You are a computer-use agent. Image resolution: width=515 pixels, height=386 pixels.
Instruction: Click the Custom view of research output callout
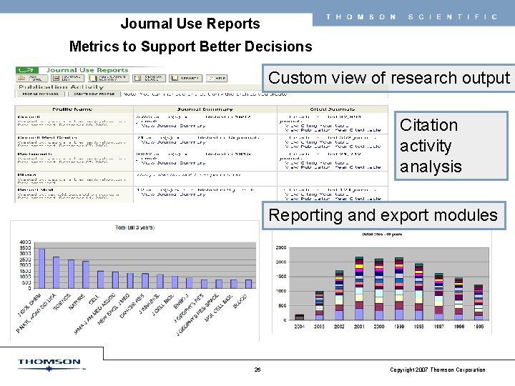coord(389,78)
